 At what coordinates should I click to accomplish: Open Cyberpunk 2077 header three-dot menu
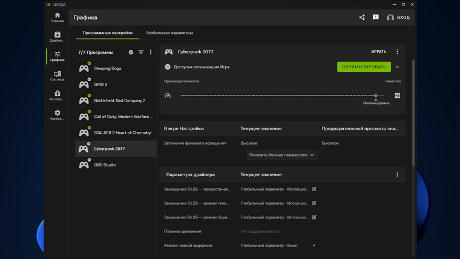pyautogui.click(x=397, y=51)
